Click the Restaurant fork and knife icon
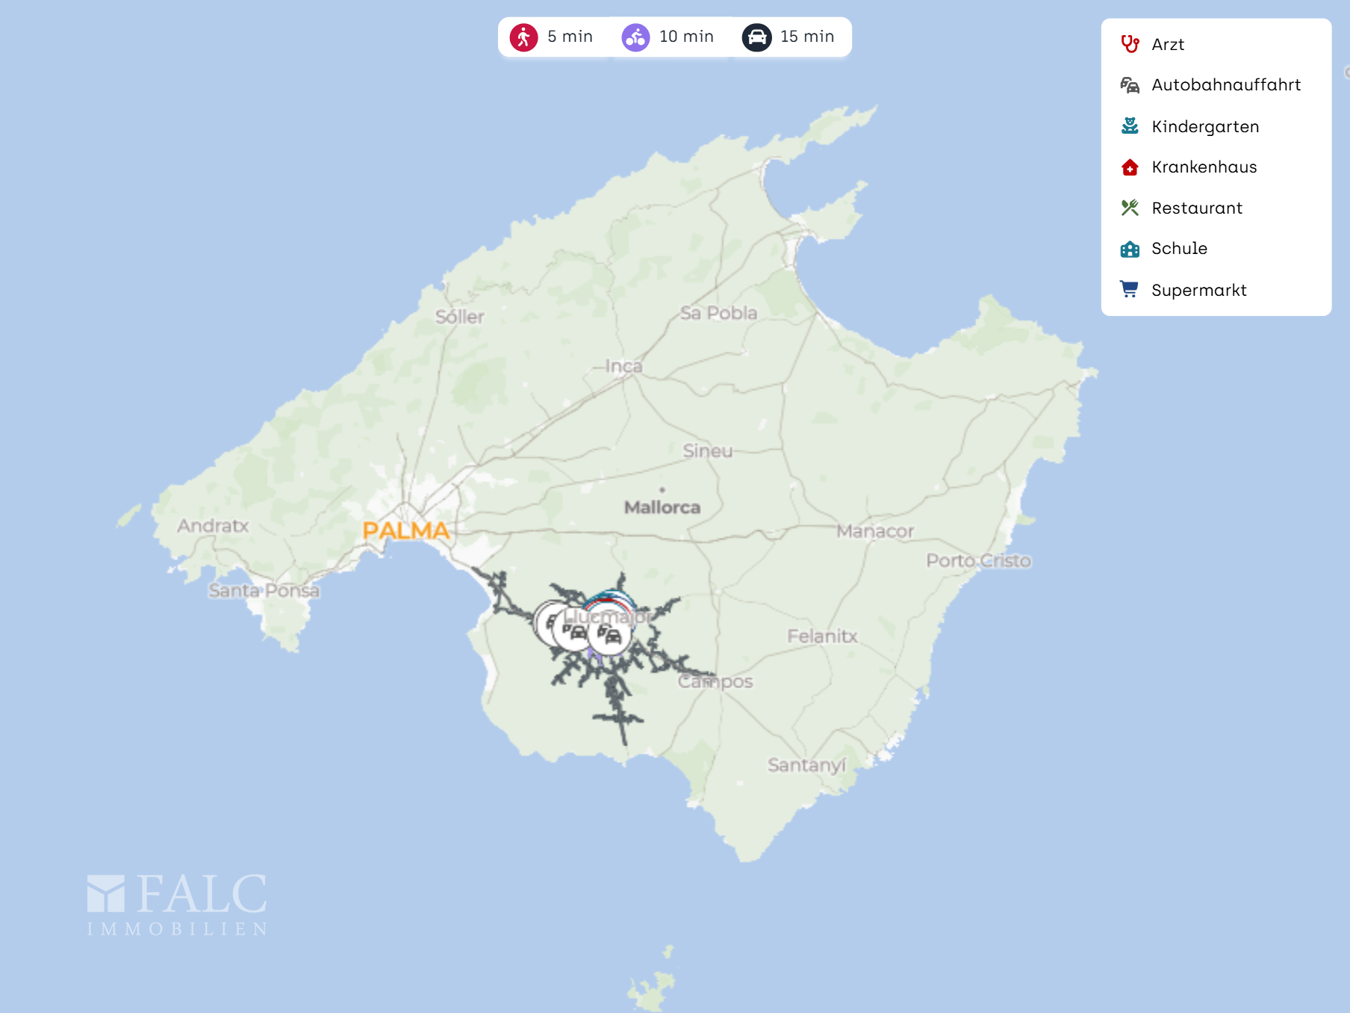 (1130, 208)
